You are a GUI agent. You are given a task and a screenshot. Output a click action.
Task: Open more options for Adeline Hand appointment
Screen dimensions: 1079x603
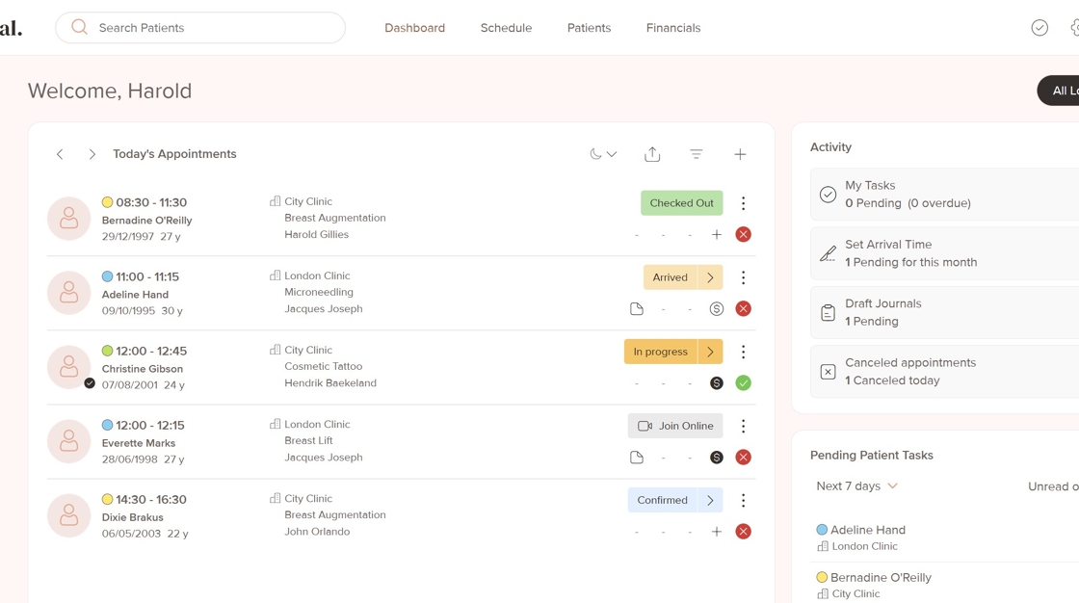tap(743, 277)
